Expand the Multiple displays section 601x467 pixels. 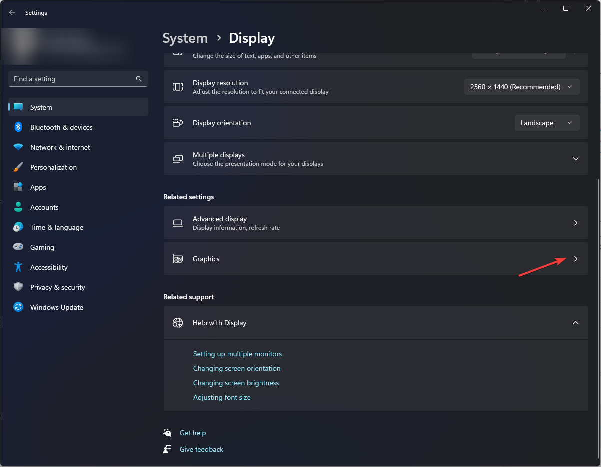(575, 158)
